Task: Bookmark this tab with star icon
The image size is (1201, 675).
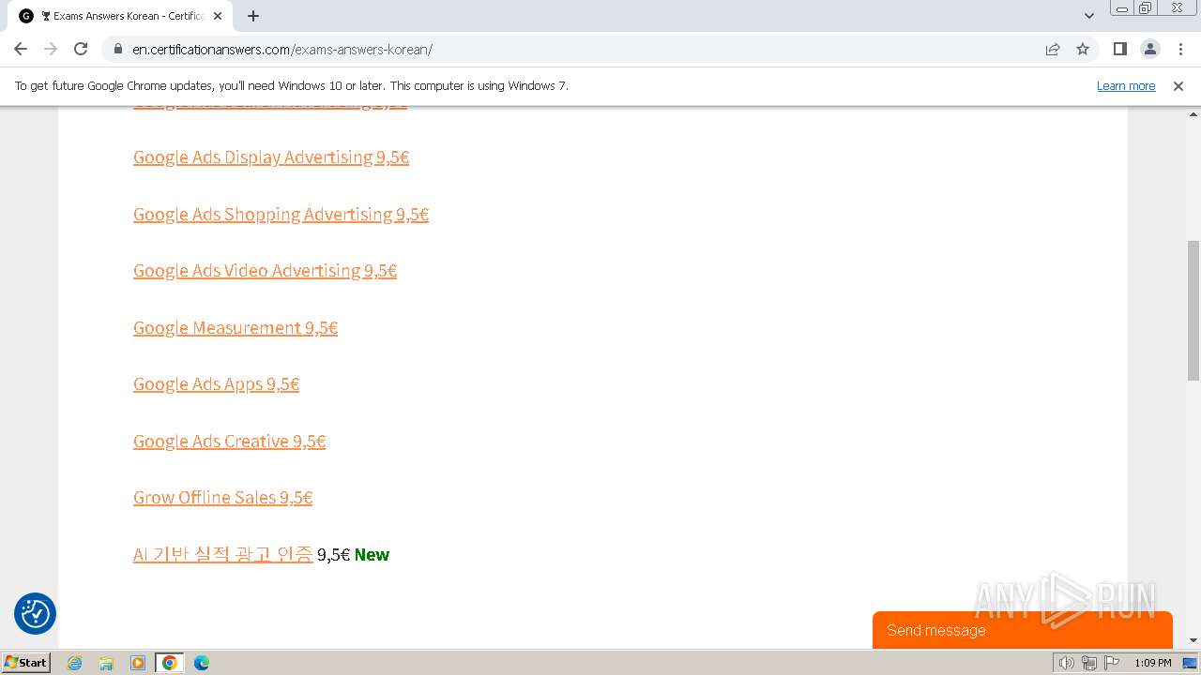Action: click(1083, 49)
